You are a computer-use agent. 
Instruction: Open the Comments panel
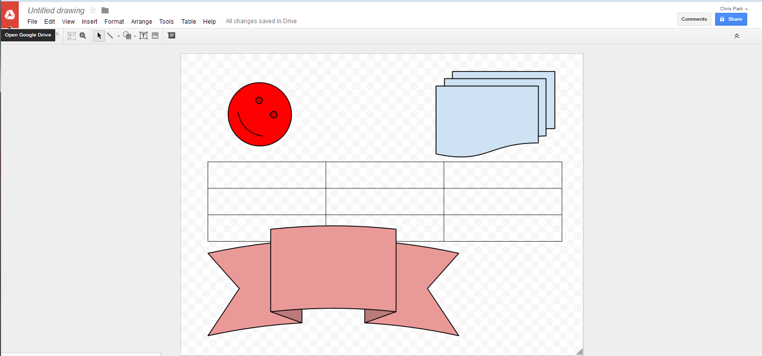(694, 19)
